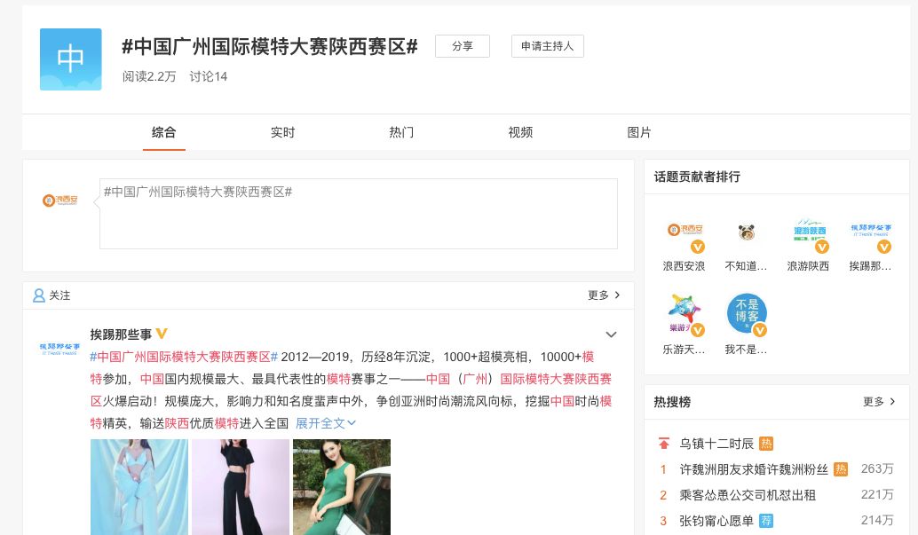
Task: Click 不知道… contributor panda avatar
Action: pos(746,232)
